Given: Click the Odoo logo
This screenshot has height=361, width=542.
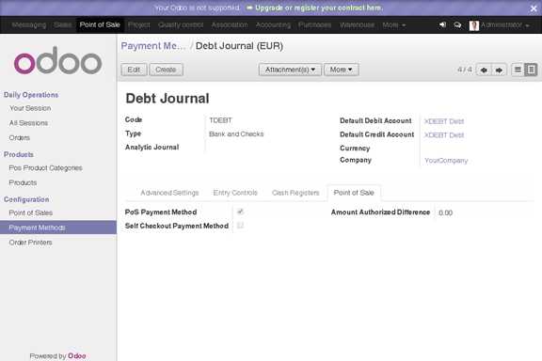Looking at the screenshot, I should coord(57,60).
